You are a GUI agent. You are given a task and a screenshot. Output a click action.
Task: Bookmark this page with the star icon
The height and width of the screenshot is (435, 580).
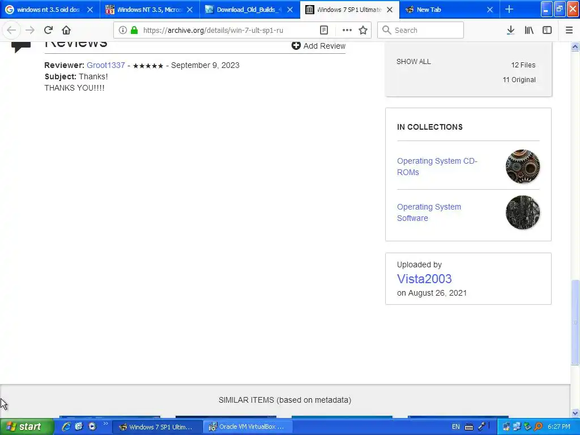coord(363,30)
